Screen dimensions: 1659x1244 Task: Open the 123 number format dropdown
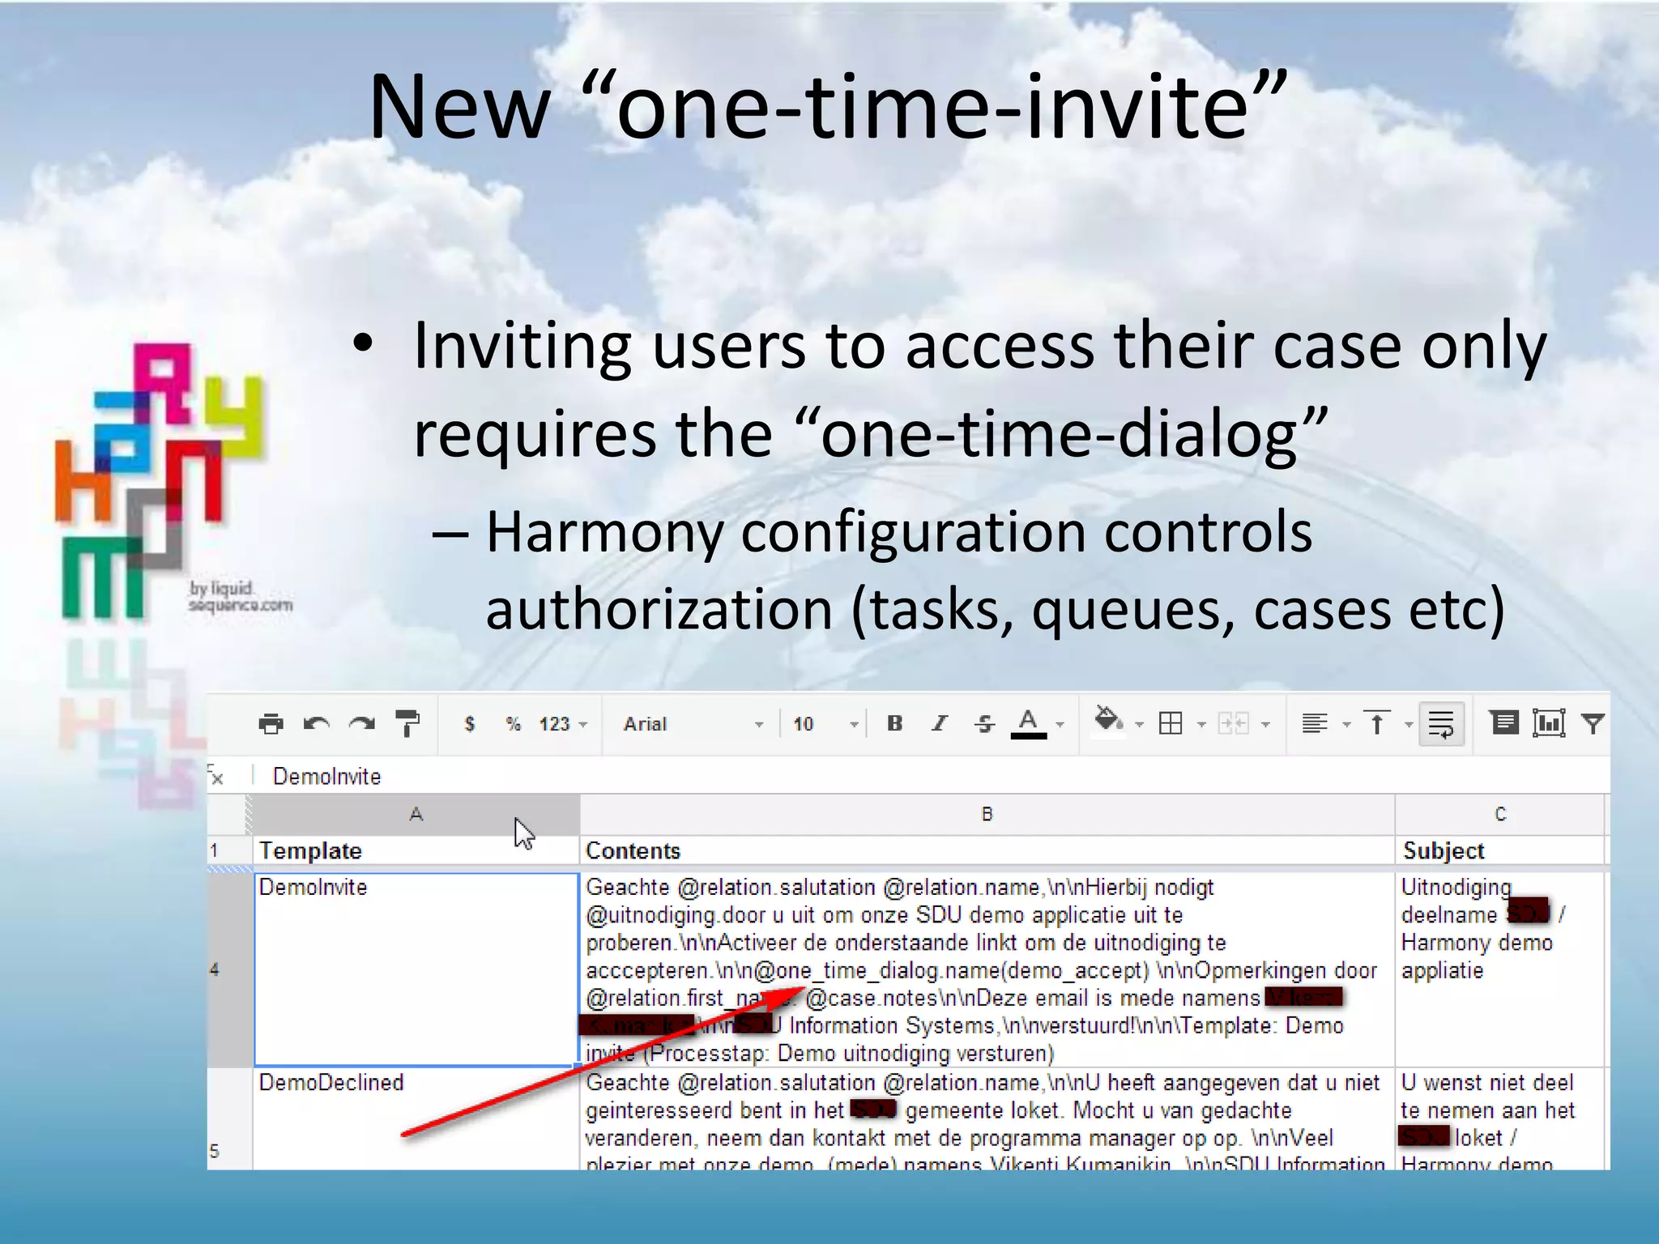(563, 723)
